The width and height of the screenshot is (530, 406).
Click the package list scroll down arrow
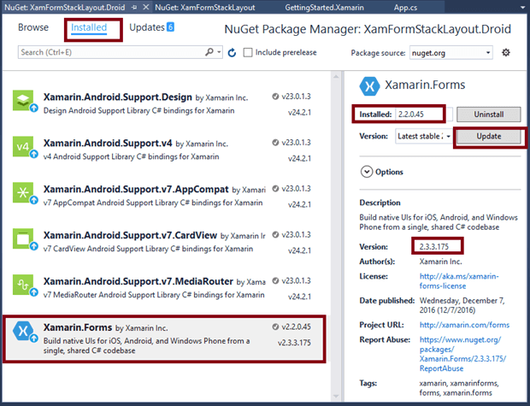pyautogui.click(x=336, y=397)
